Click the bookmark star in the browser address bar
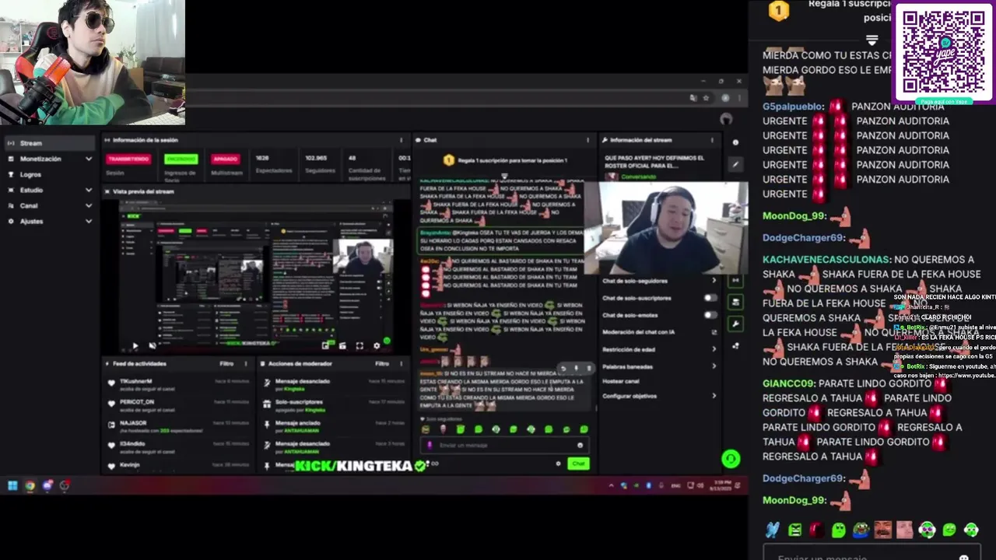Image resolution: width=996 pixels, height=560 pixels. (x=706, y=98)
